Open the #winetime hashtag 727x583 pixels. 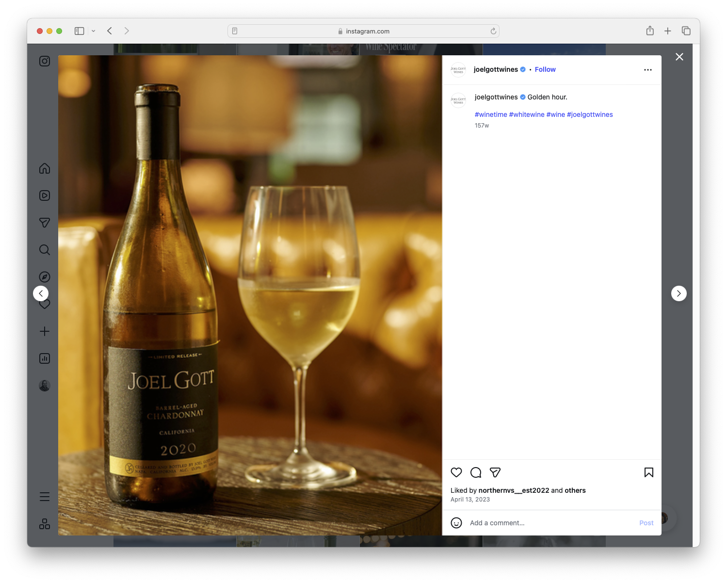[x=491, y=114]
